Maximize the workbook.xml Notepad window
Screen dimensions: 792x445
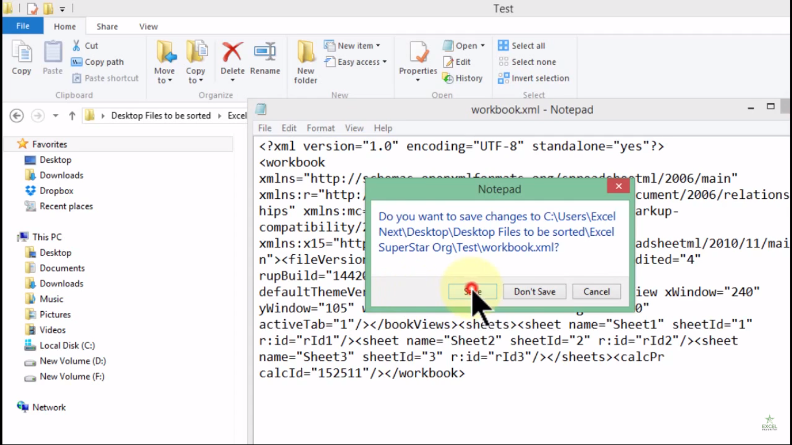click(x=771, y=107)
